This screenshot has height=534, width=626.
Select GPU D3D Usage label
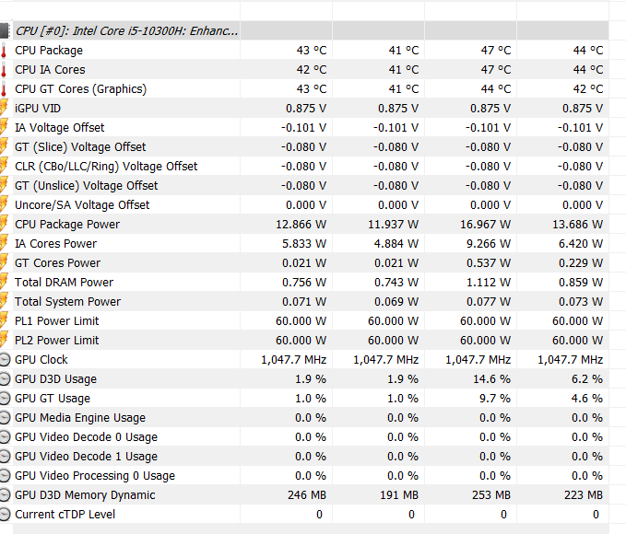(x=55, y=379)
